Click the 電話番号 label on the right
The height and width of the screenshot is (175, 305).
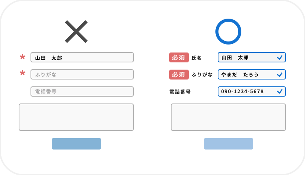180,92
